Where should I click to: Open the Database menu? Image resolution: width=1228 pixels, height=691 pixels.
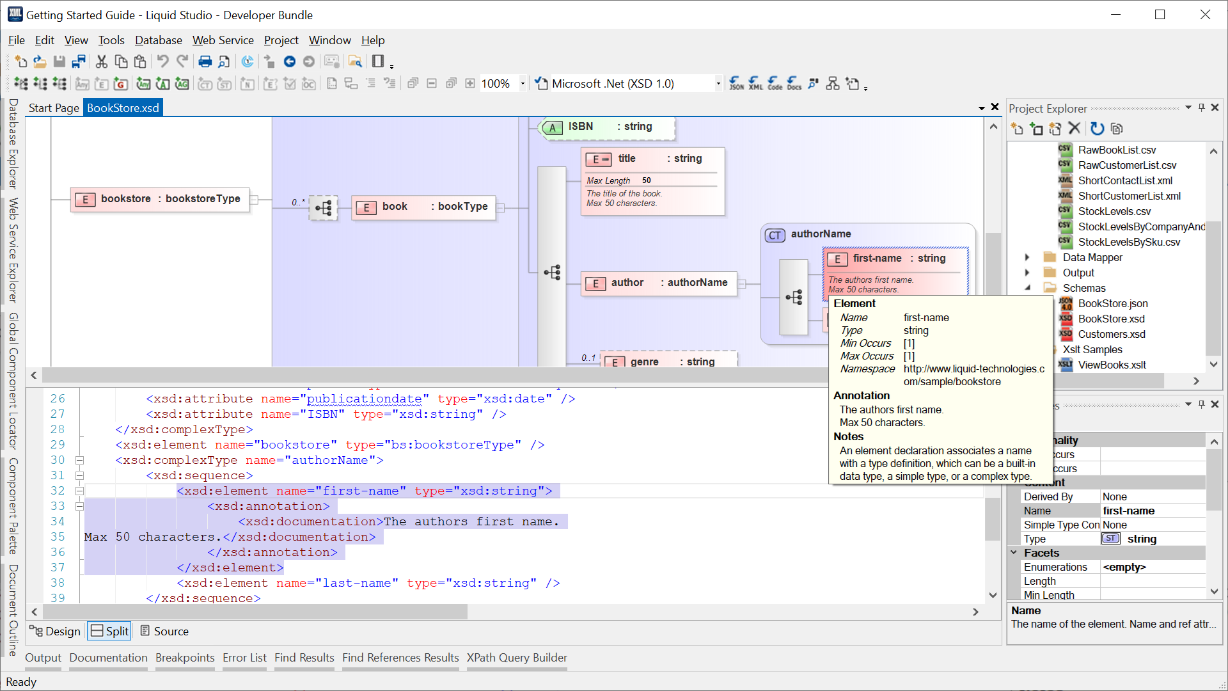click(158, 40)
